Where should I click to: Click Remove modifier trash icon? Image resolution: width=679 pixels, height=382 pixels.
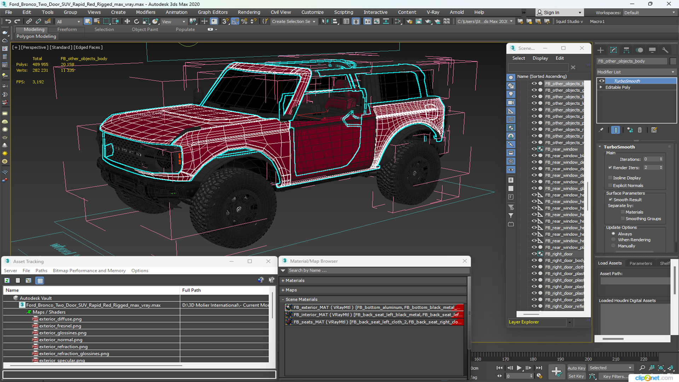tap(640, 130)
